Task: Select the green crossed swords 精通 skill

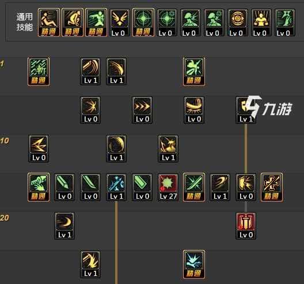Action: pos(194,187)
